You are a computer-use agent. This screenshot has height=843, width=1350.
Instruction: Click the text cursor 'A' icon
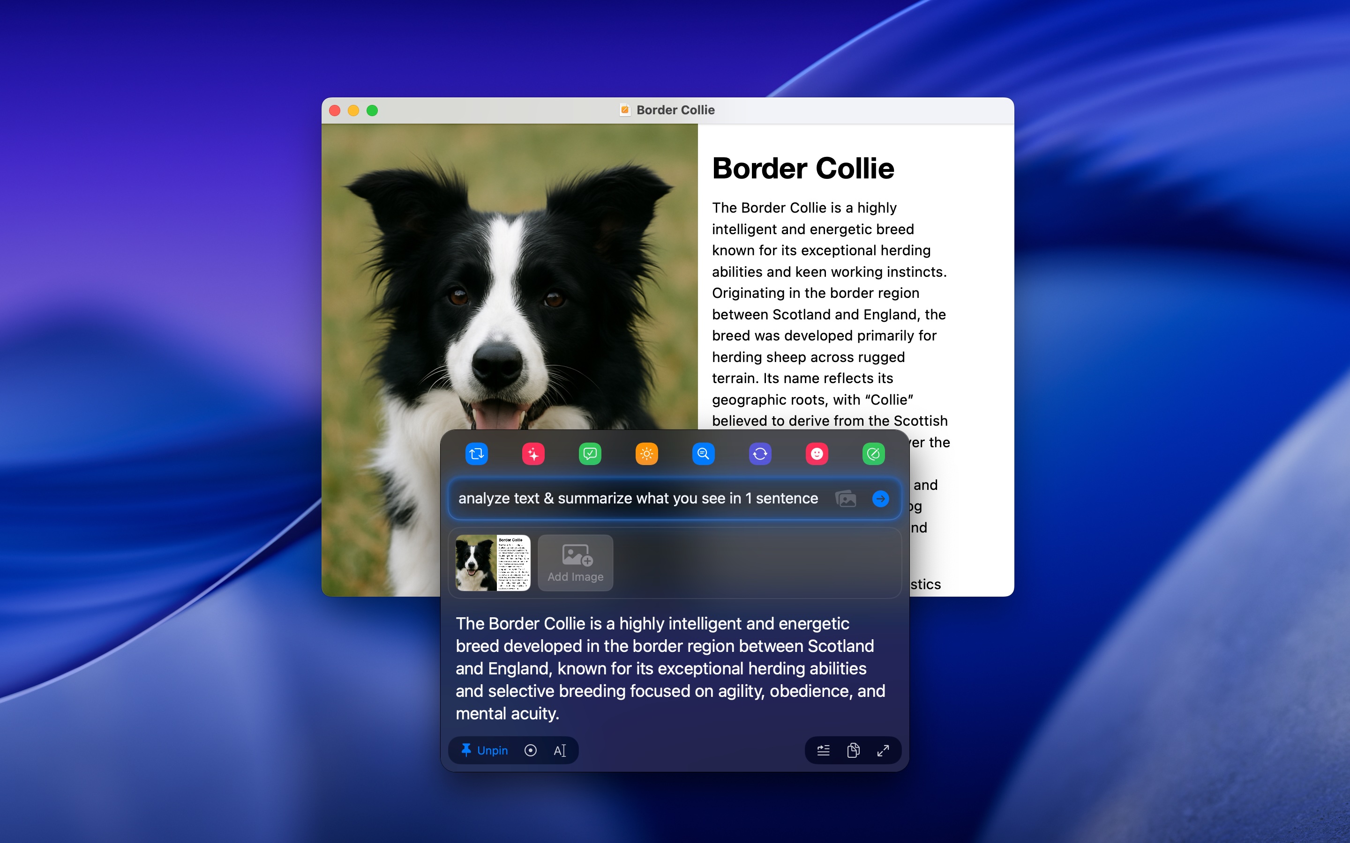coord(560,750)
